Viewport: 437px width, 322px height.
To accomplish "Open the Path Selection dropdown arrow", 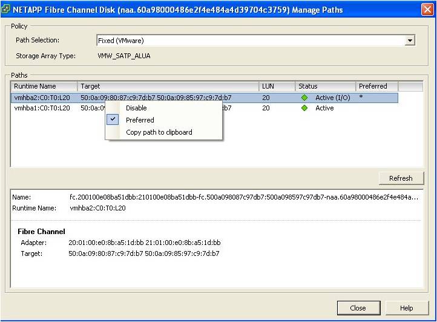I will [410, 41].
